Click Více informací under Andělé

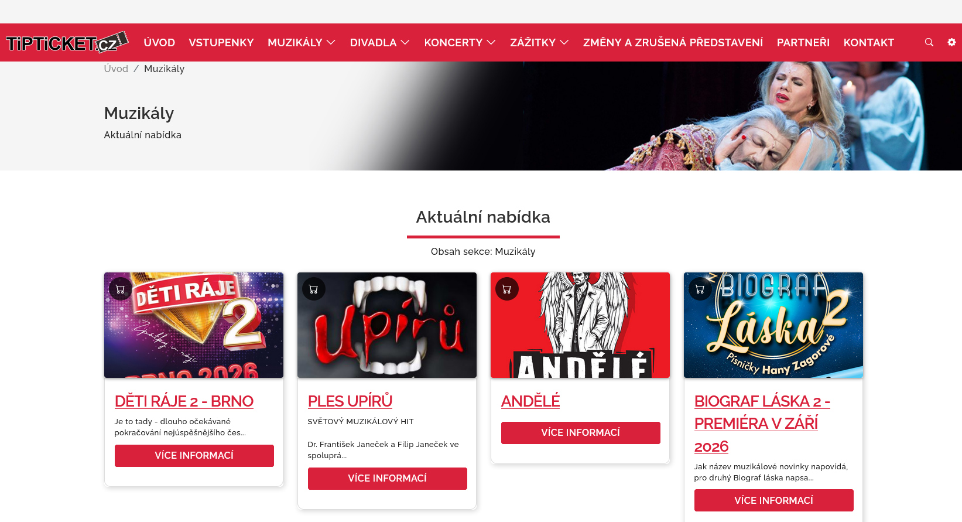tap(580, 432)
